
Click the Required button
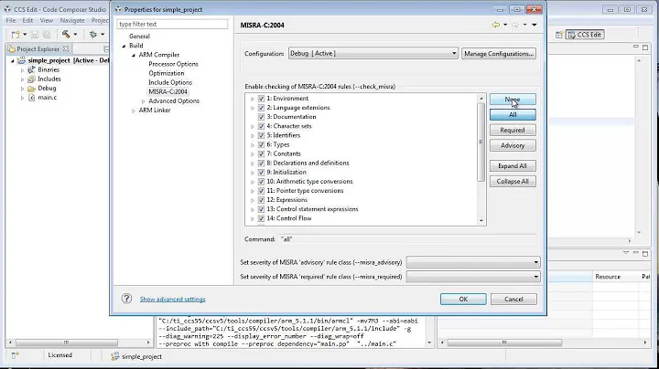[x=513, y=130]
